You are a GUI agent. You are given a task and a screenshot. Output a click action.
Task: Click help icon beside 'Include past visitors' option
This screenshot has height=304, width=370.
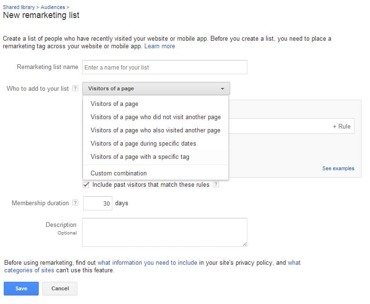pos(216,185)
